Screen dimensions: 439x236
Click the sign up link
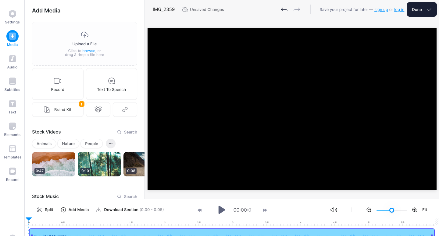381,10
